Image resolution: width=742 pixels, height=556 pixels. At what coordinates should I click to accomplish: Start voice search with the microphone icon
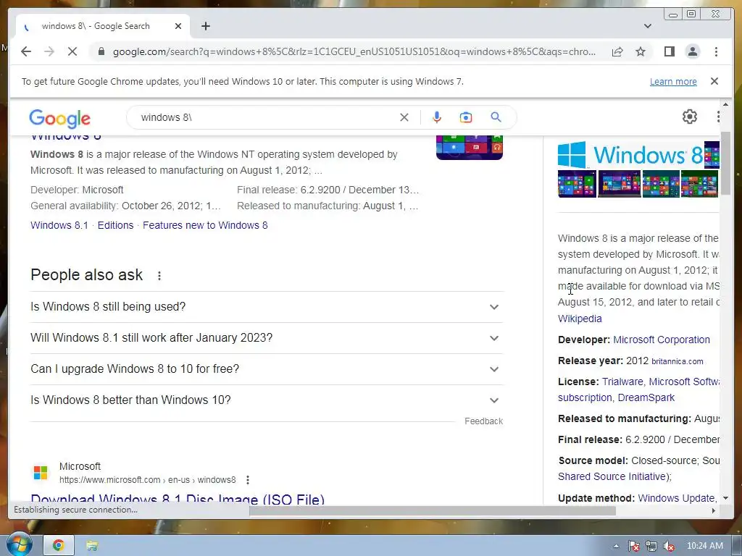click(x=437, y=117)
